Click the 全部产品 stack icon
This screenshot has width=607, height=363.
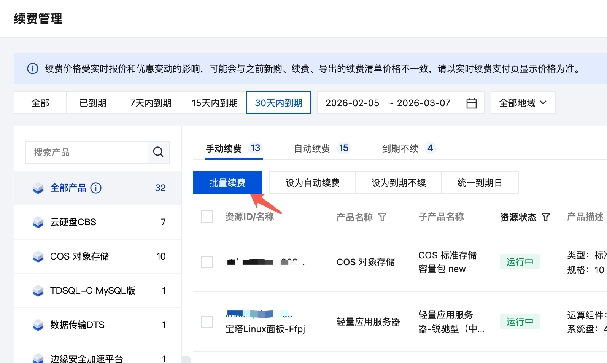38,188
